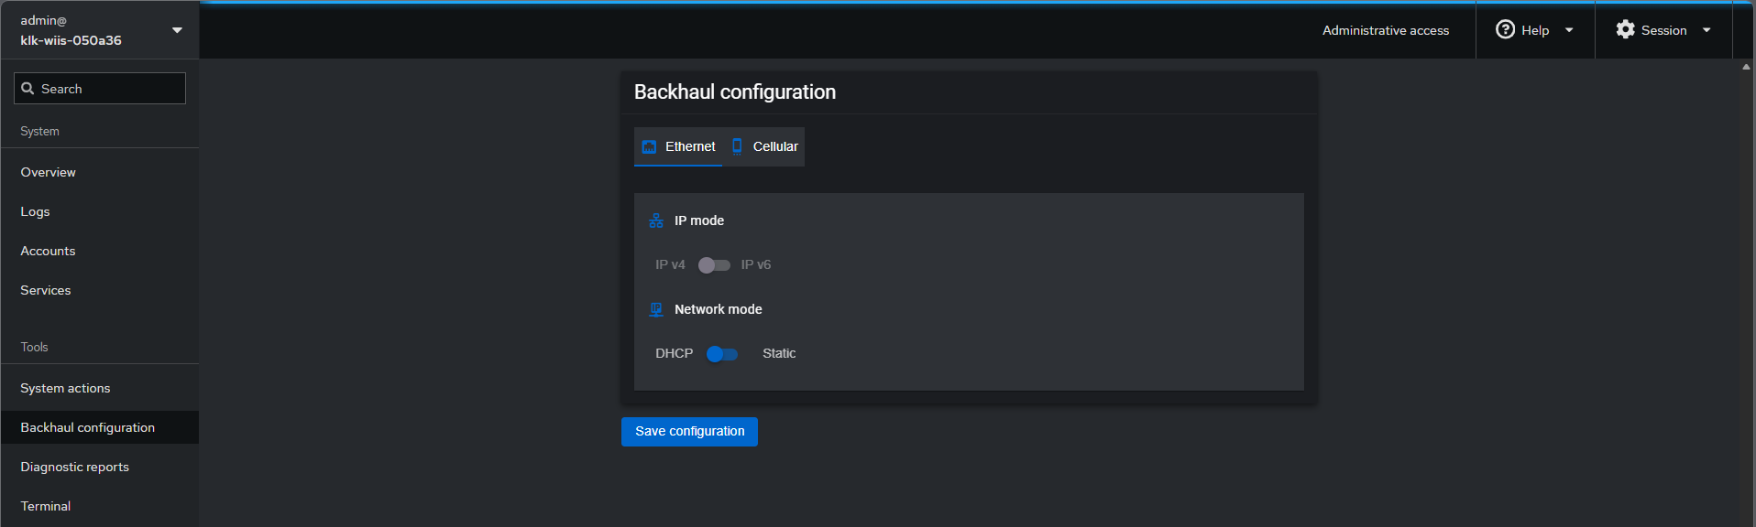This screenshot has height=527, width=1756.
Task: Click the Cellular phone icon
Action: click(x=737, y=146)
